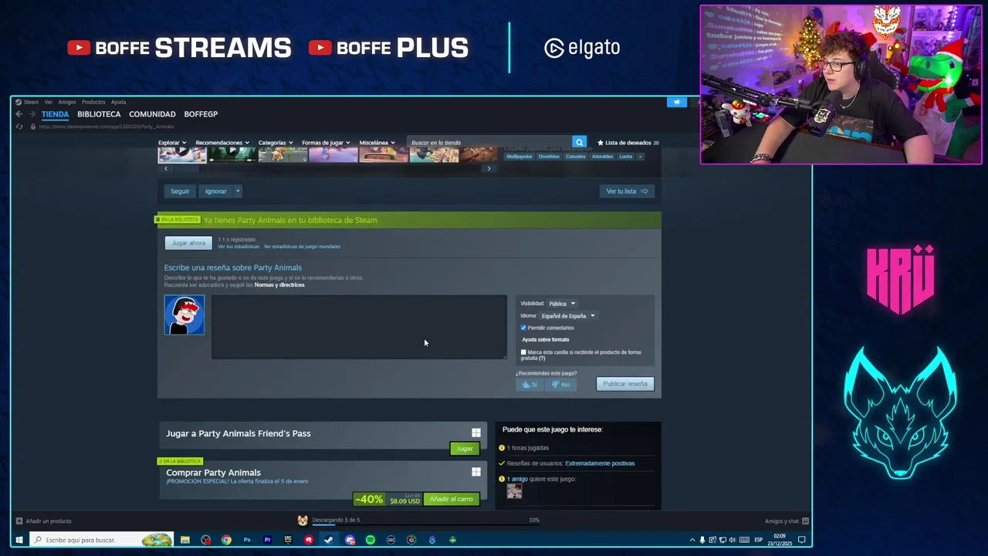This screenshot has height=556, width=988.
Task: Open the Productos menu
Action: (x=93, y=102)
